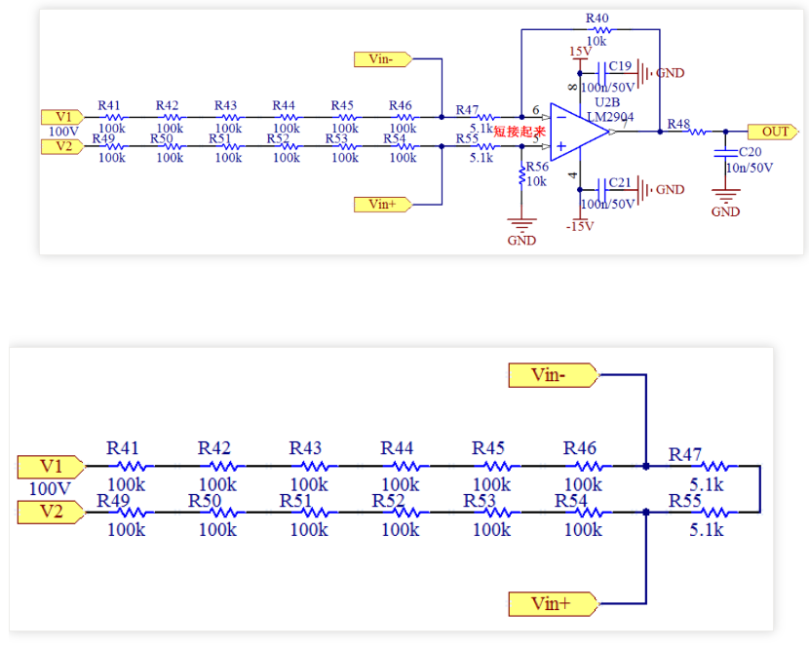Viewport: 809px width, 649px height.
Task: Click R53 label in top schematic
Action: click(x=336, y=138)
